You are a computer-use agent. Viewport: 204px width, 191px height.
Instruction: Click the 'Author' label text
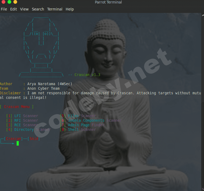[6, 84]
